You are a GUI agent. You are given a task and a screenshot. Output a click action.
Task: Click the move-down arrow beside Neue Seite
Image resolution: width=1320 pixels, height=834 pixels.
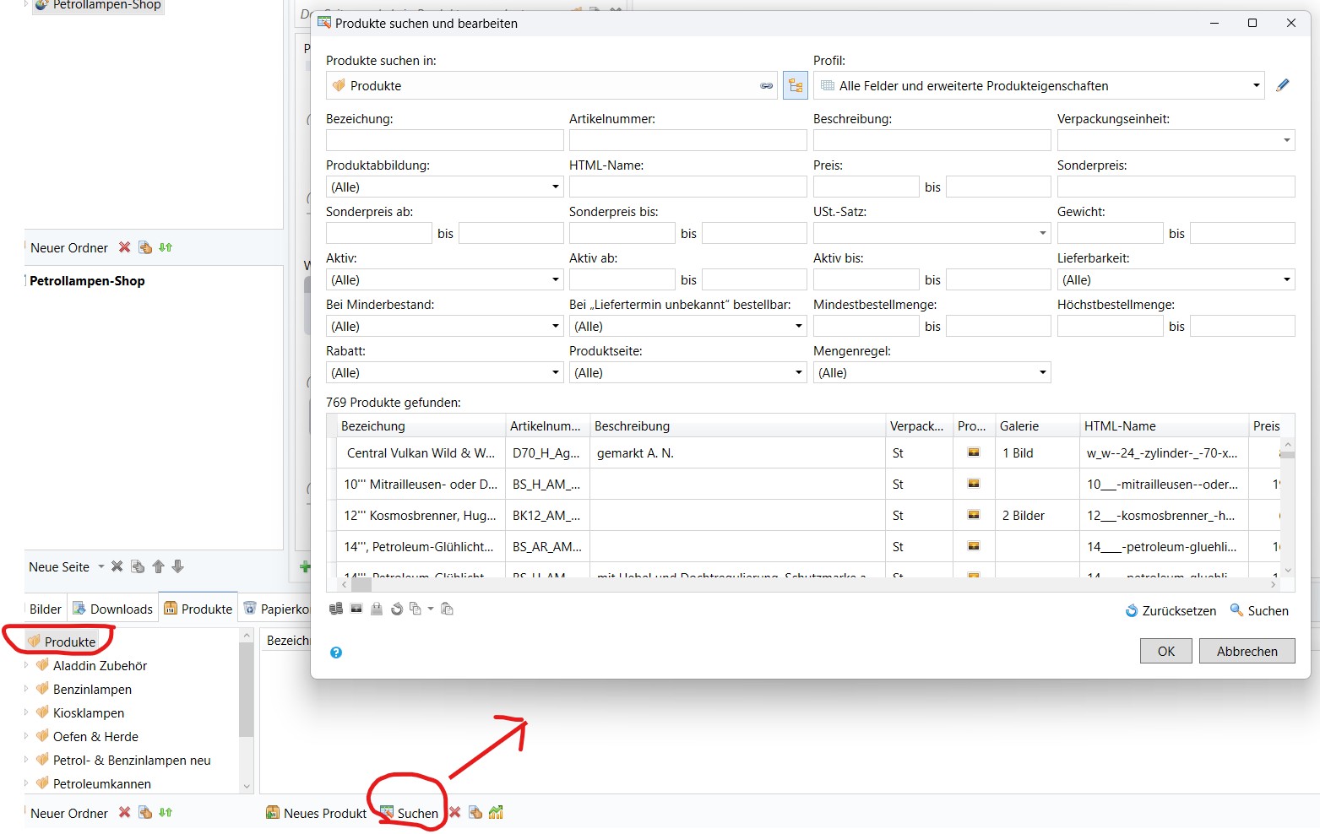[177, 566]
